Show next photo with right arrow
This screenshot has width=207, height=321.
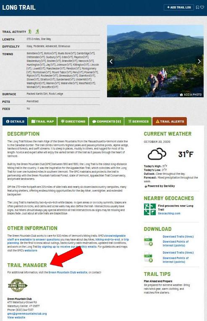(199, 61)
